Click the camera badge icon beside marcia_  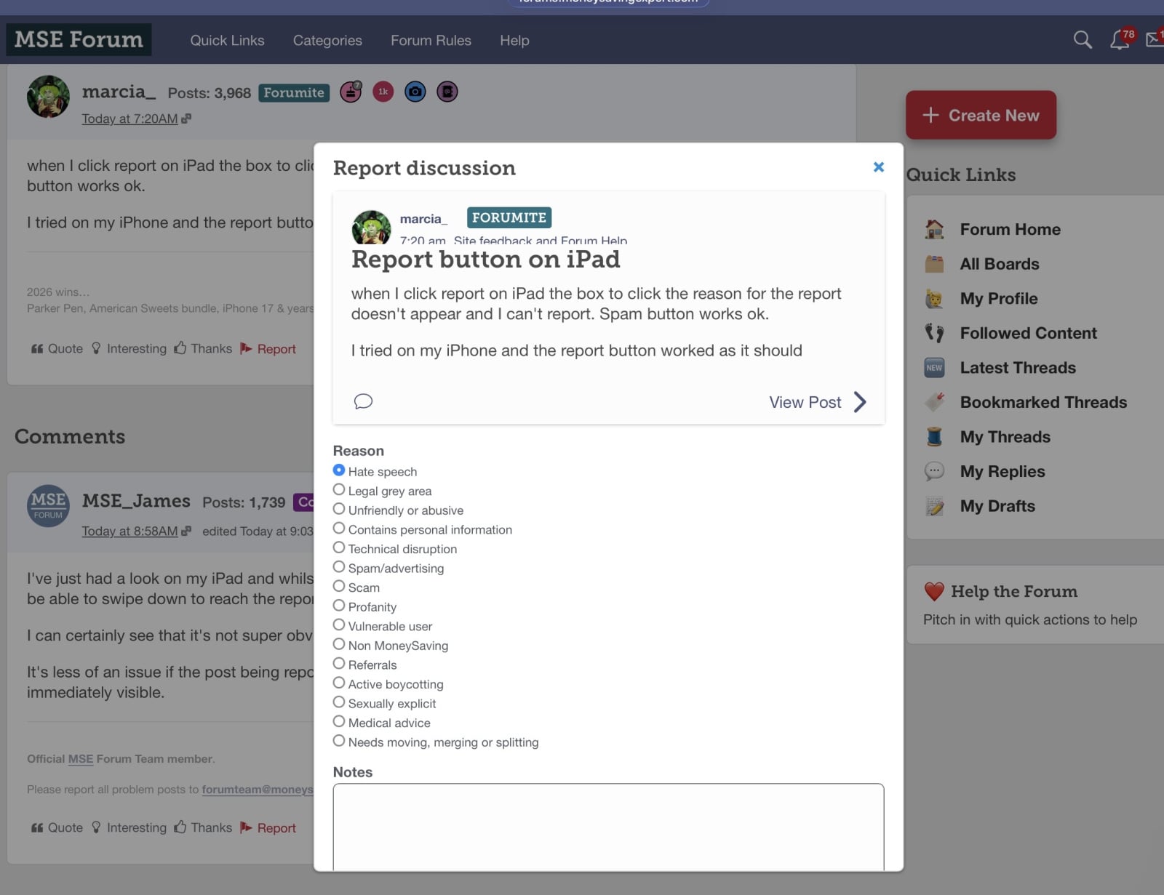click(415, 92)
